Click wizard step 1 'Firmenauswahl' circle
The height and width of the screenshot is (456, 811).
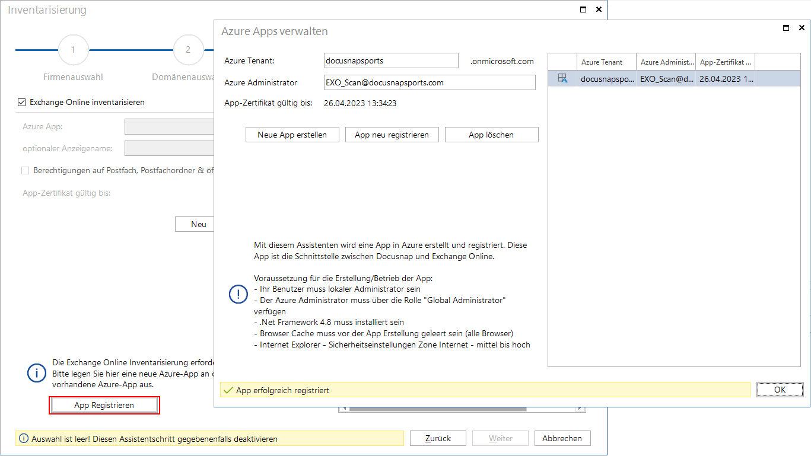(x=74, y=50)
